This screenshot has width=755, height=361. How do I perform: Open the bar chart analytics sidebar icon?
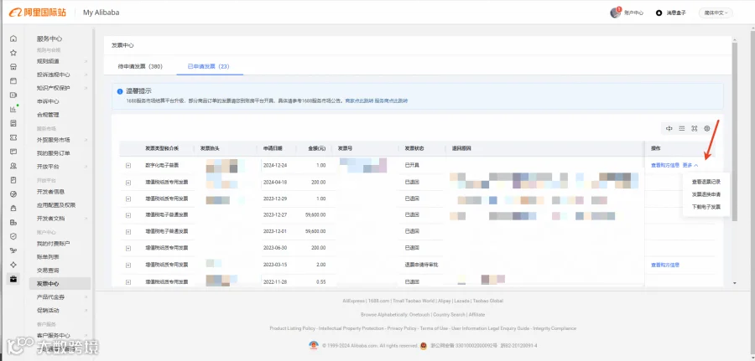13,109
